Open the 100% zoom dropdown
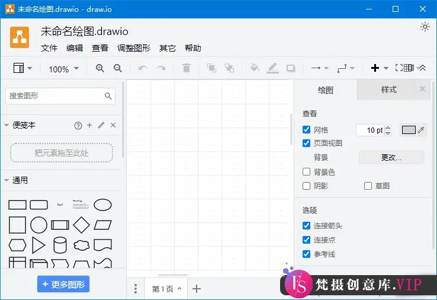Screen dimensions: 437x300 pos(64,69)
